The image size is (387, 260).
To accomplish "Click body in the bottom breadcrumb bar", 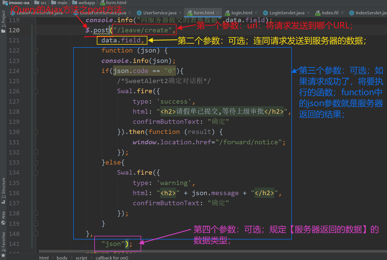I will (62, 257).
